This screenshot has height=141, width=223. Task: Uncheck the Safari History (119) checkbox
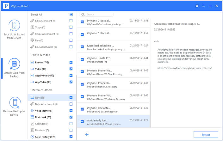coord(71,137)
